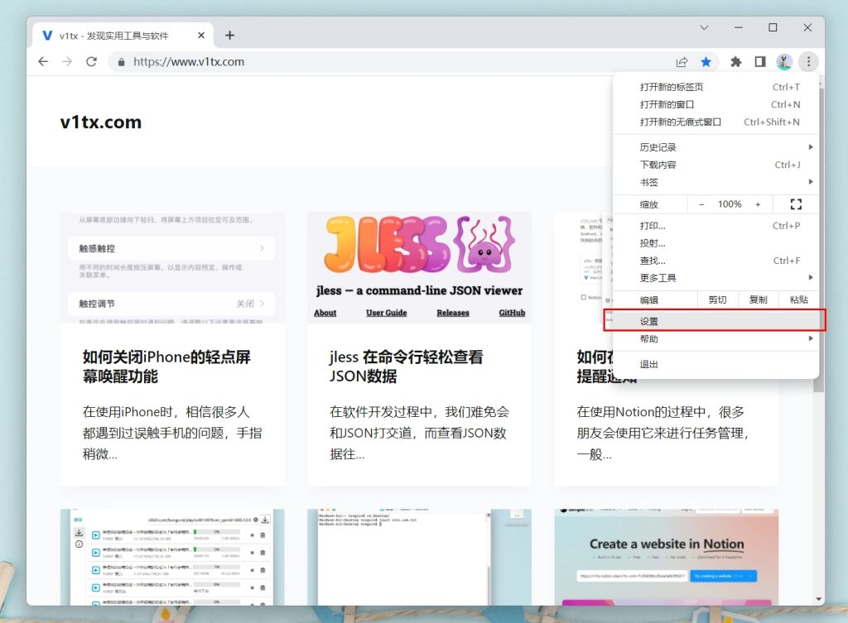Expand the 帮助 submenu
Viewport: 848px width, 623px height.
[715, 338]
